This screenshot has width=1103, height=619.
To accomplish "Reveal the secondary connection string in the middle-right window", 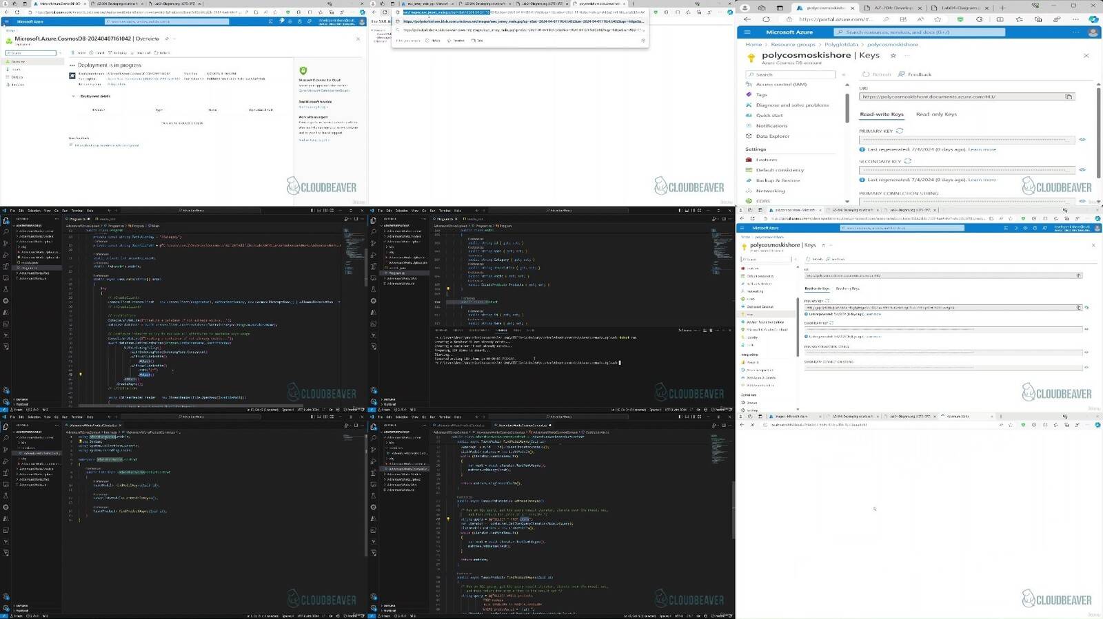I will point(1086,368).
